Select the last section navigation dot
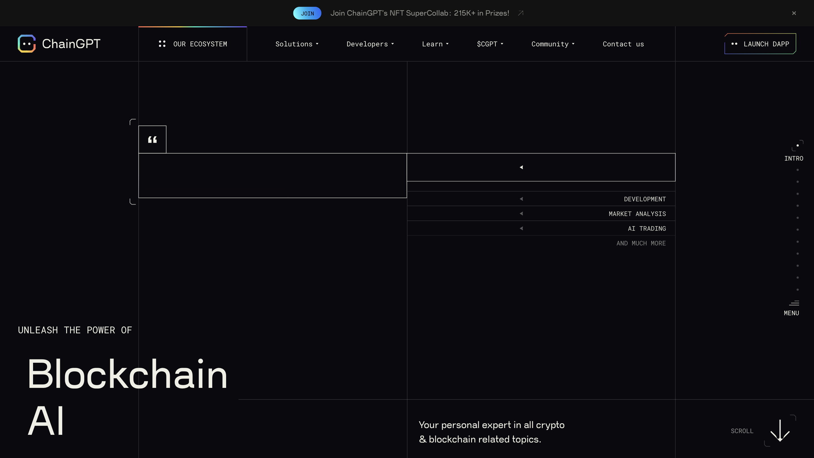 pyautogui.click(x=798, y=290)
